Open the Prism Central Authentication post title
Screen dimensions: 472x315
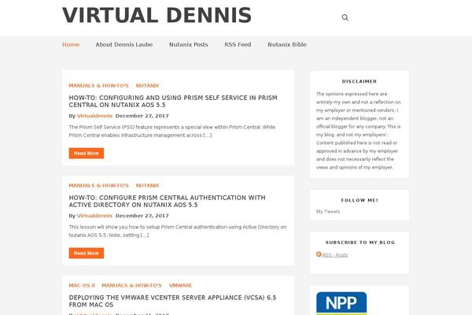[x=168, y=201]
